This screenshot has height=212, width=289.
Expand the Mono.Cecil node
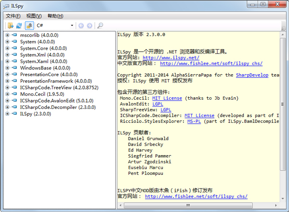[7, 94]
